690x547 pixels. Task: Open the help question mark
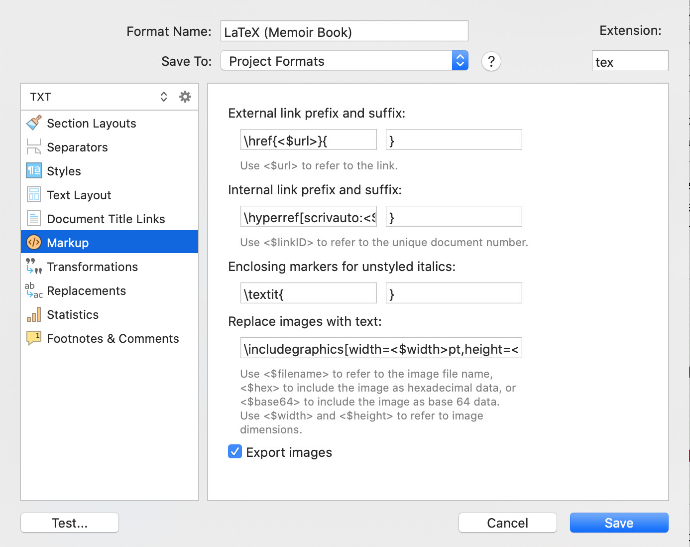click(x=491, y=61)
